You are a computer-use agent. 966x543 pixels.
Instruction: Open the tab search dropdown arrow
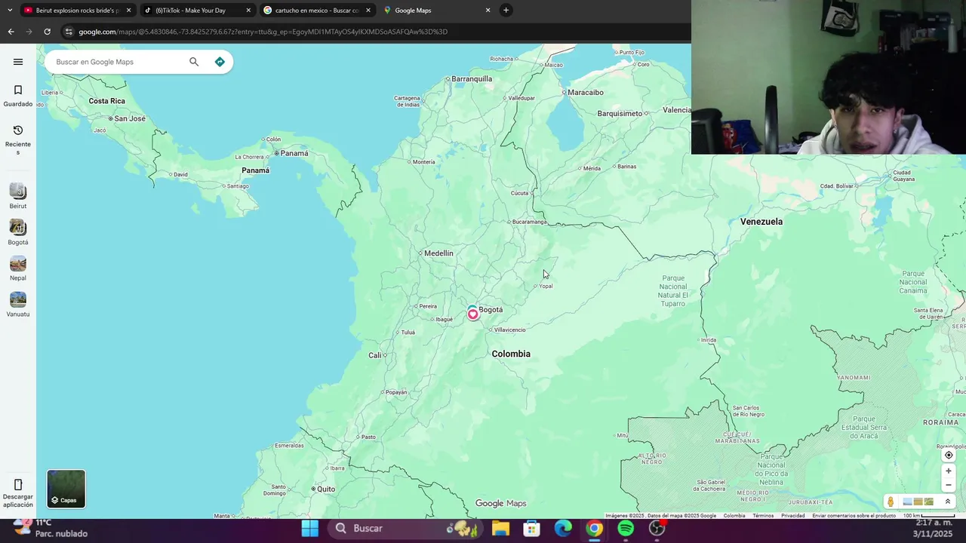coord(9,11)
